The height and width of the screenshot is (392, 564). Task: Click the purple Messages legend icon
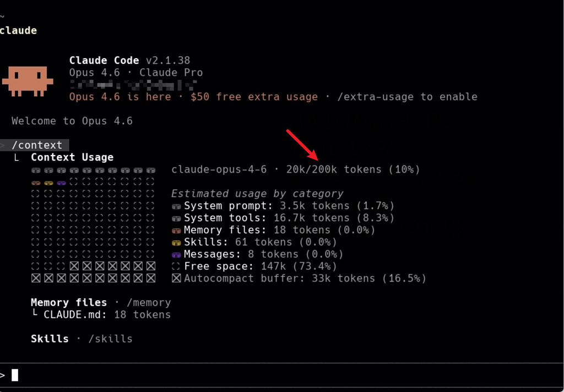coord(176,255)
